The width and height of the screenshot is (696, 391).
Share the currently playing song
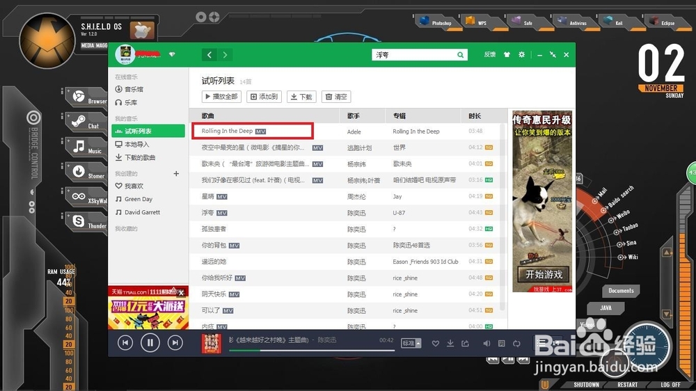(x=465, y=344)
